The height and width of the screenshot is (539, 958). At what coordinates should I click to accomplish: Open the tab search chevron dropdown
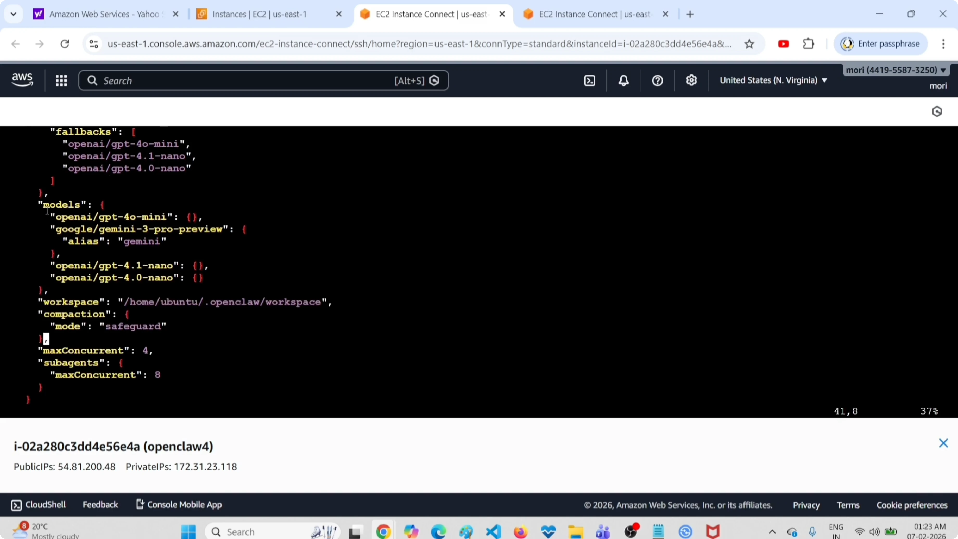pyautogui.click(x=13, y=14)
